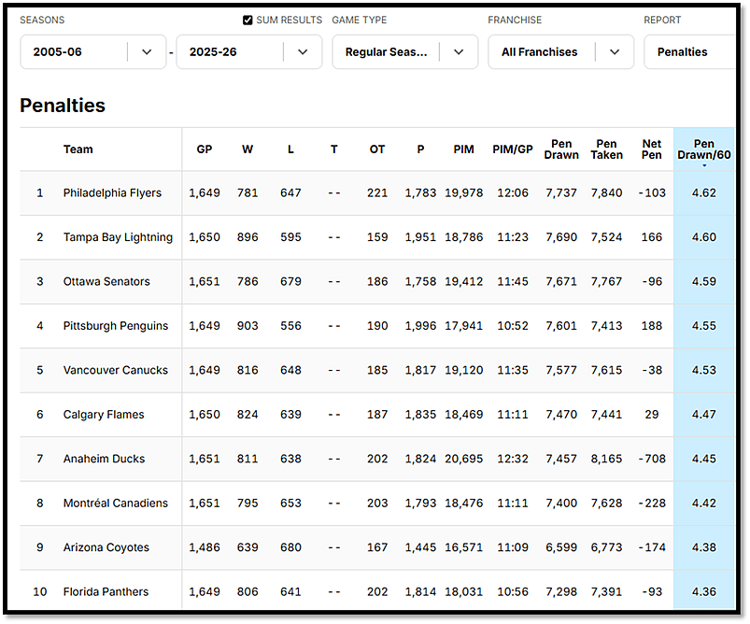The width and height of the screenshot is (750, 624).
Task: Open the Tampa Bay Lightning team link
Action: 118,237
